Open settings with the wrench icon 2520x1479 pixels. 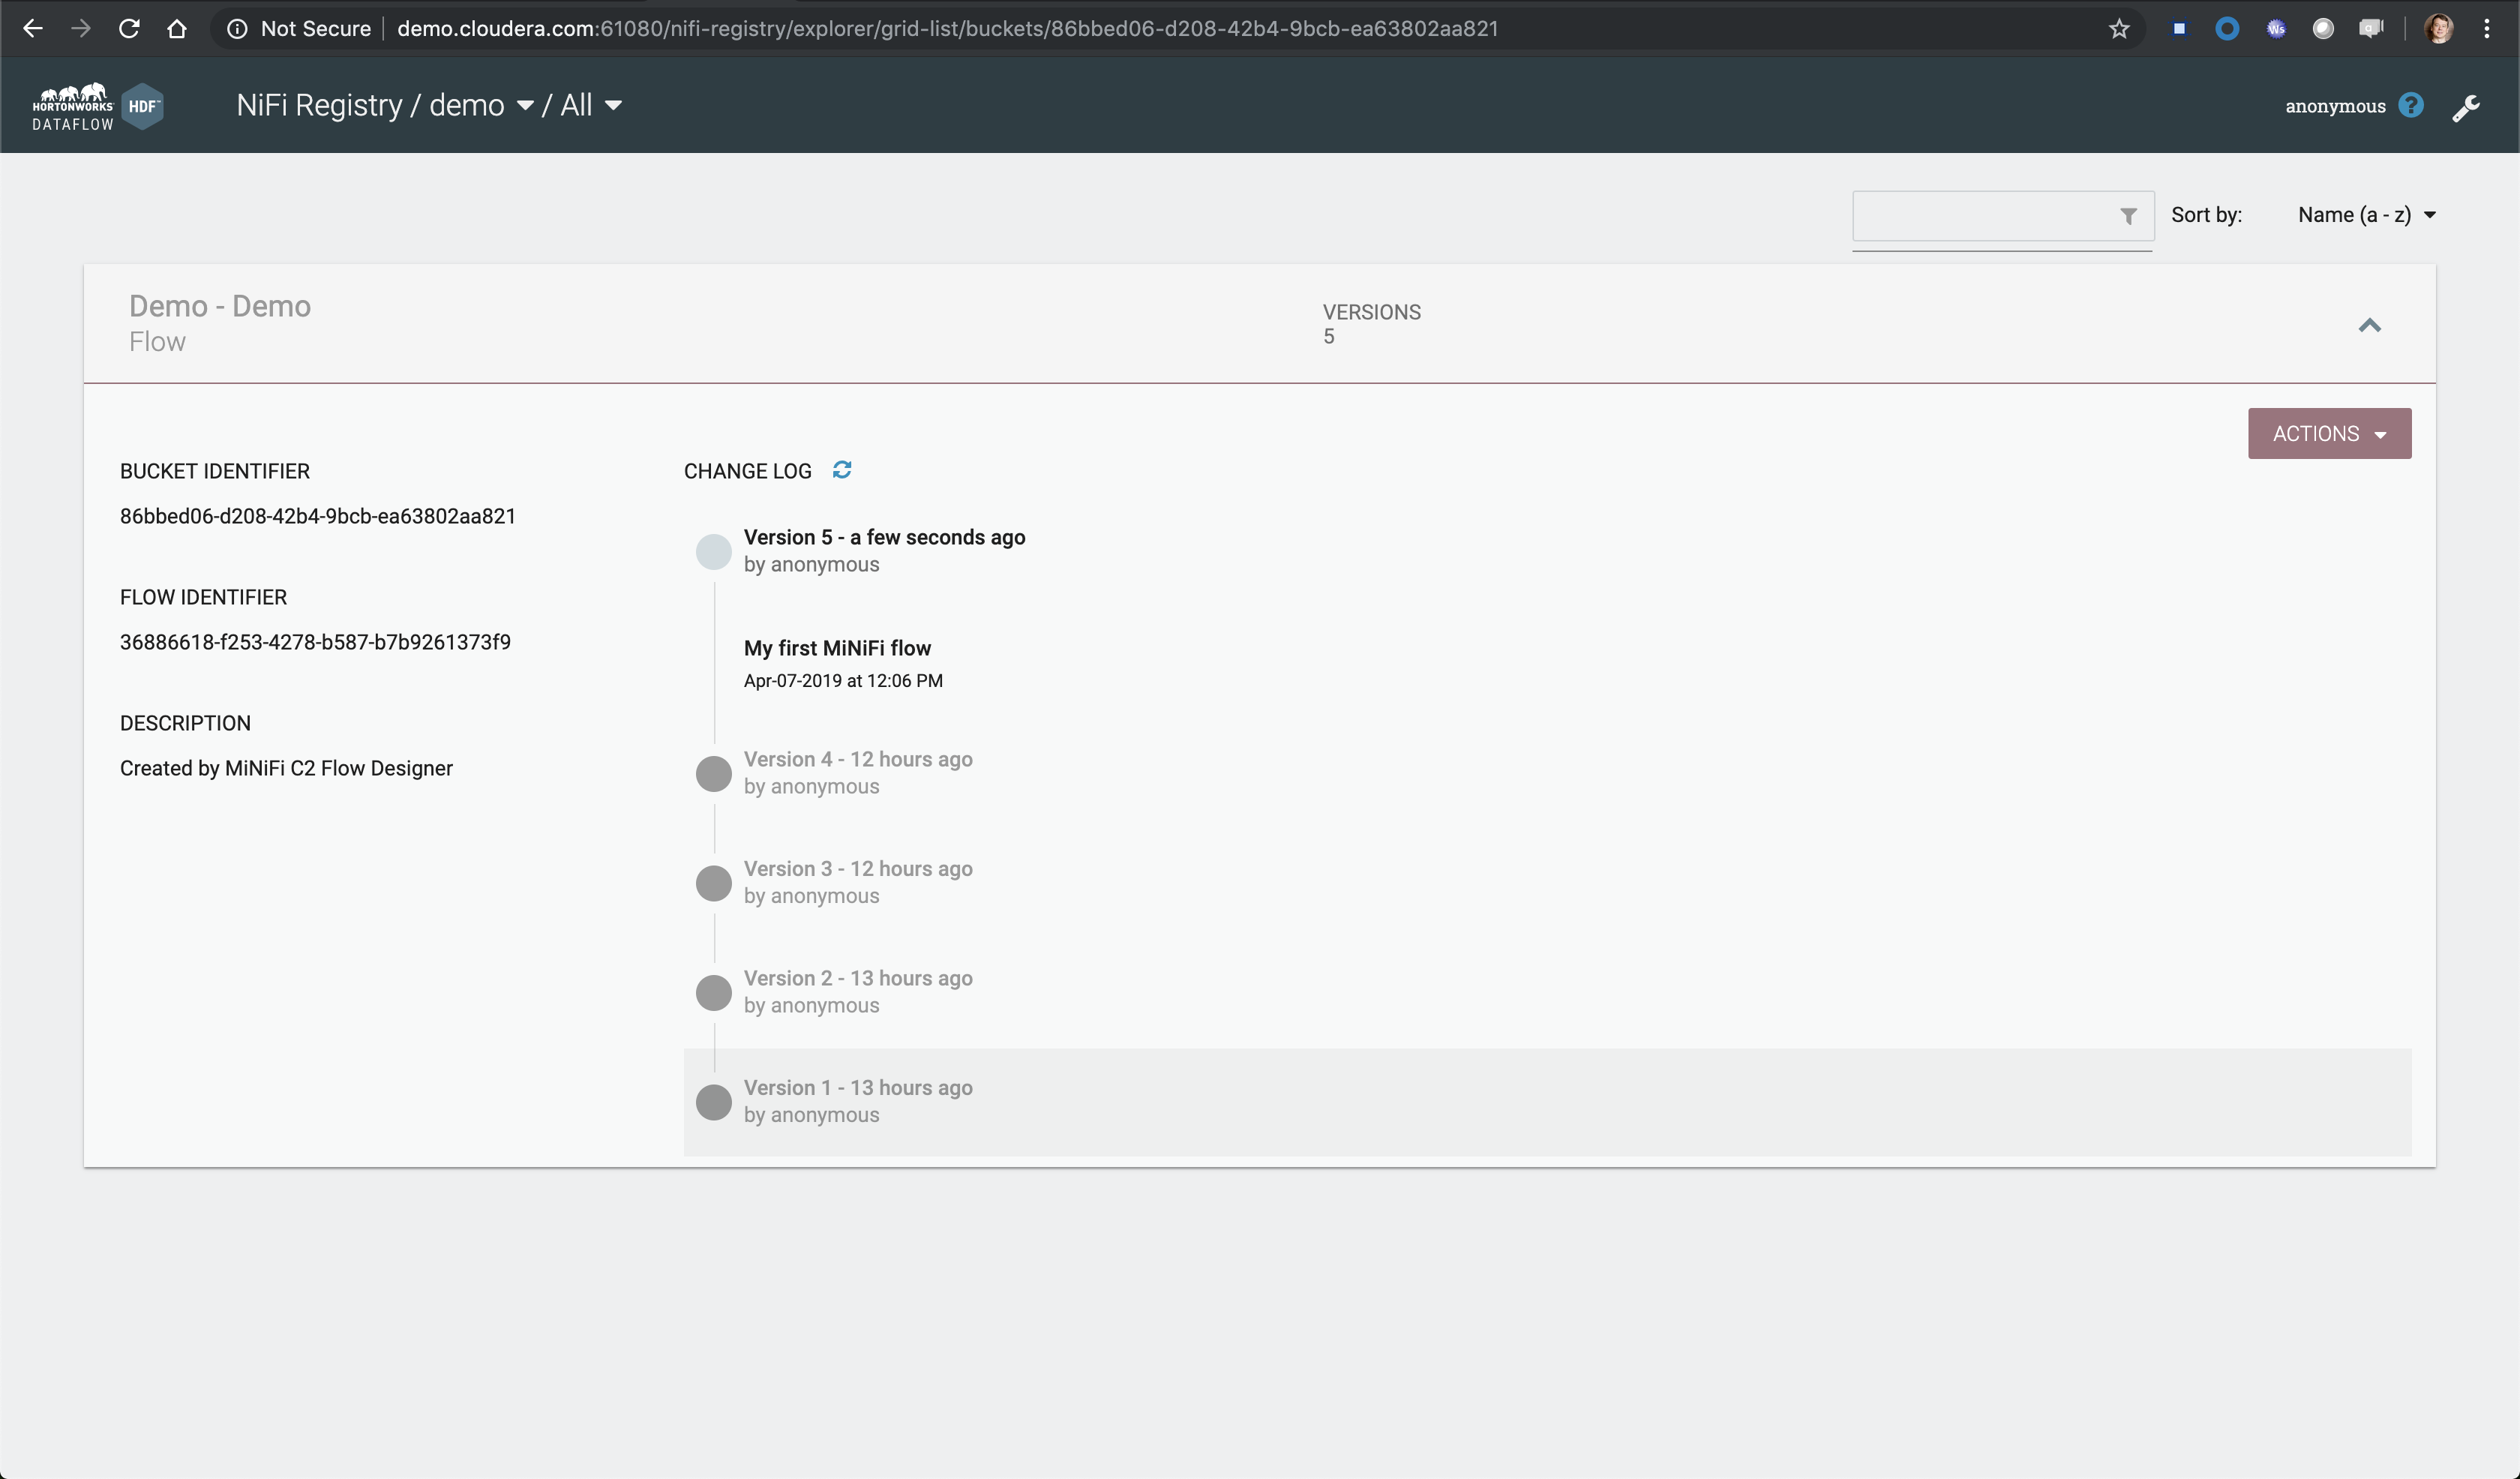tap(2466, 107)
